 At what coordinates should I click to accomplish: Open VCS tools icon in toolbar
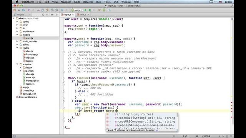click(100, 10)
